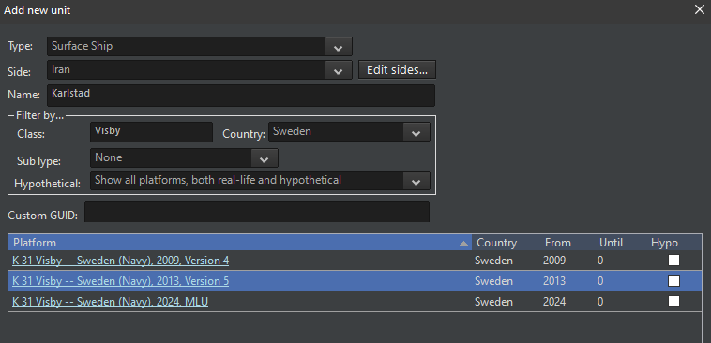Focus the Name field containing Karlstad
711x343 pixels.
(241, 96)
